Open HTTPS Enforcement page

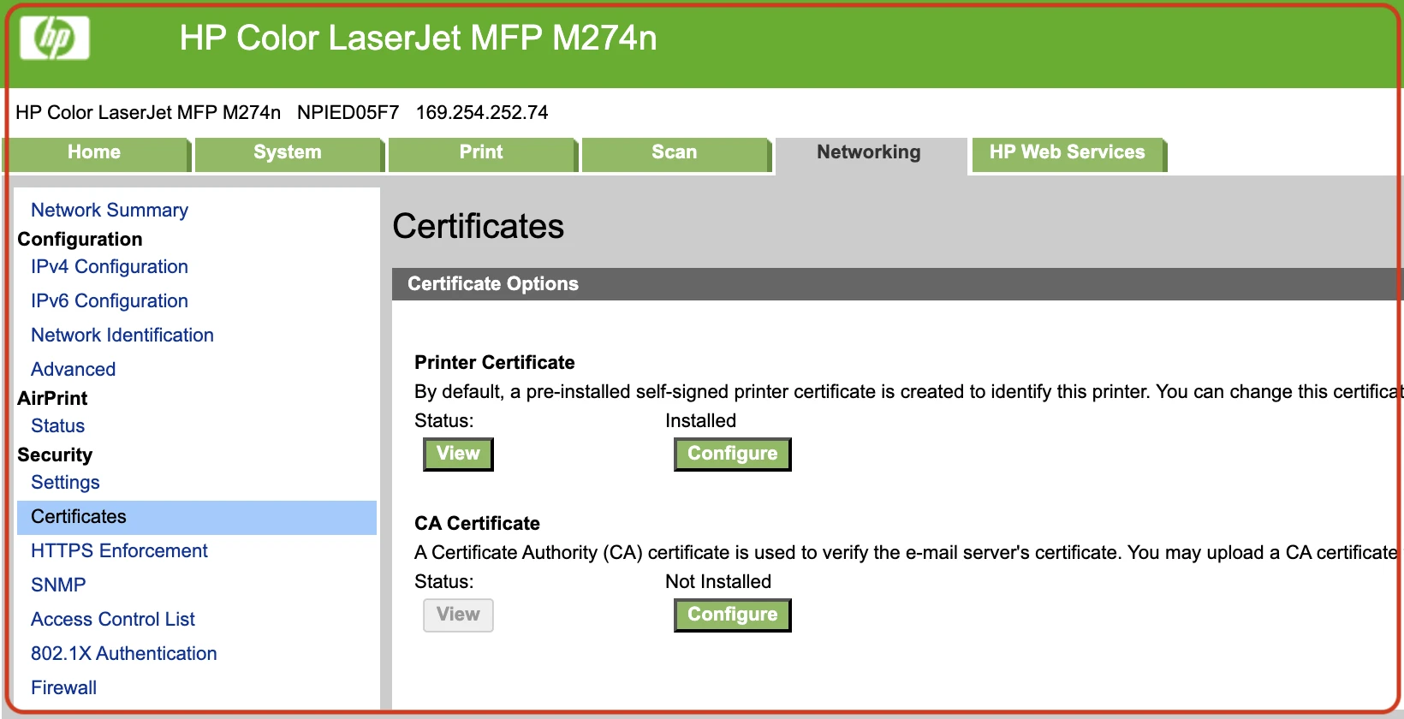coord(119,551)
